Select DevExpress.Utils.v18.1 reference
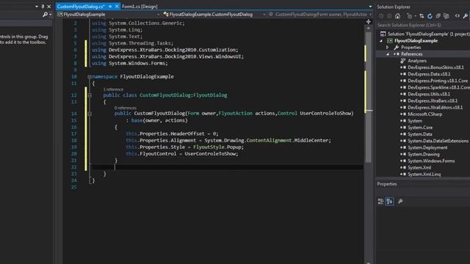The image size is (470, 264). coord(428,94)
